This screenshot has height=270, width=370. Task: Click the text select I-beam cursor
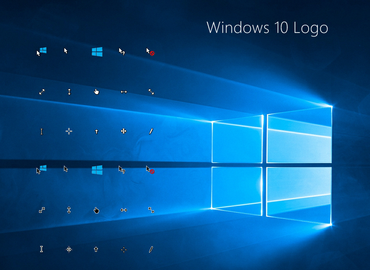[41, 131]
